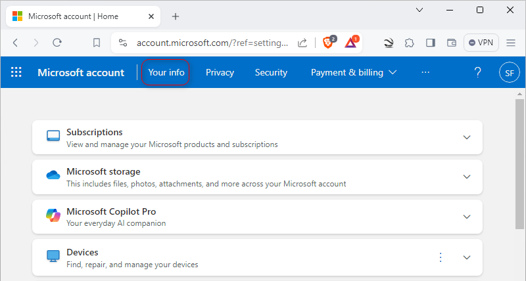Click the address bar URL field
The width and height of the screenshot is (526, 281).
point(212,43)
